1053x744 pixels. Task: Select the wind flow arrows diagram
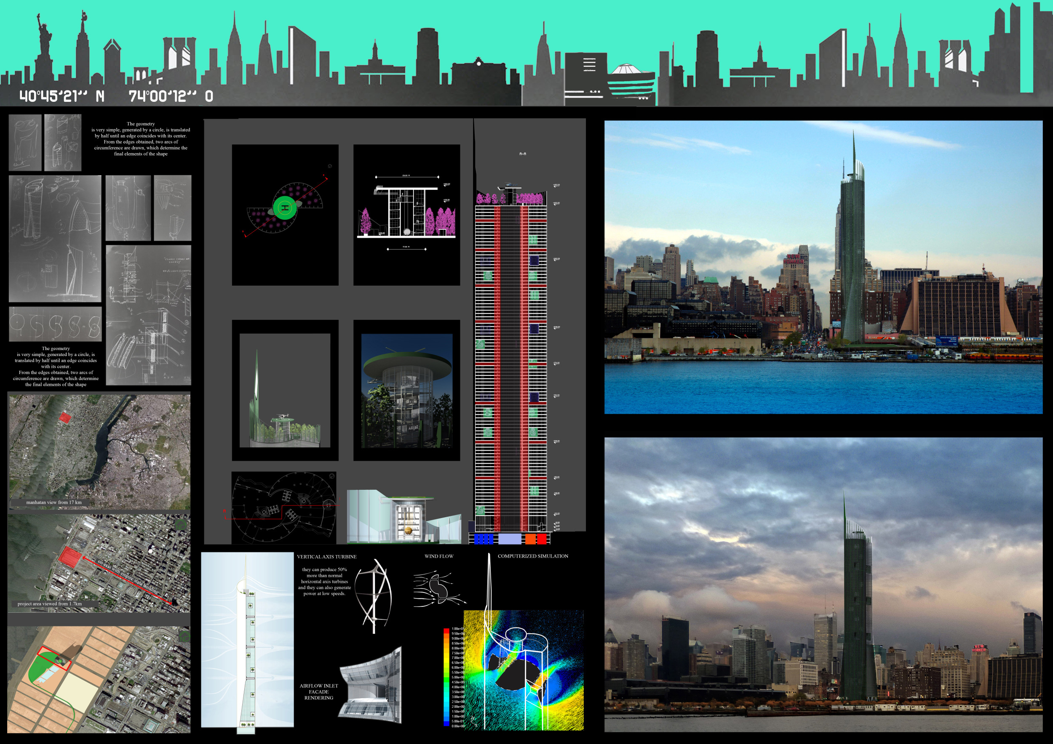[439, 589]
